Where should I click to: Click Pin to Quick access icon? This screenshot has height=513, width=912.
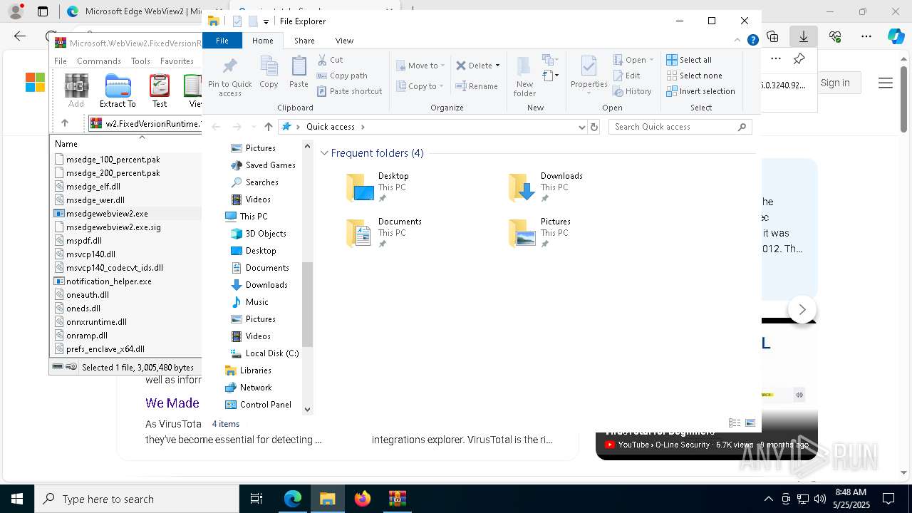point(229,77)
